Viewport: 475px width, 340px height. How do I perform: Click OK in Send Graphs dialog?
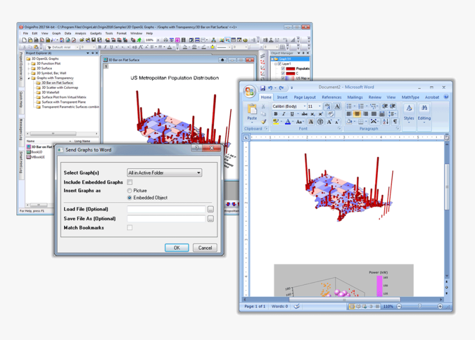(177, 248)
